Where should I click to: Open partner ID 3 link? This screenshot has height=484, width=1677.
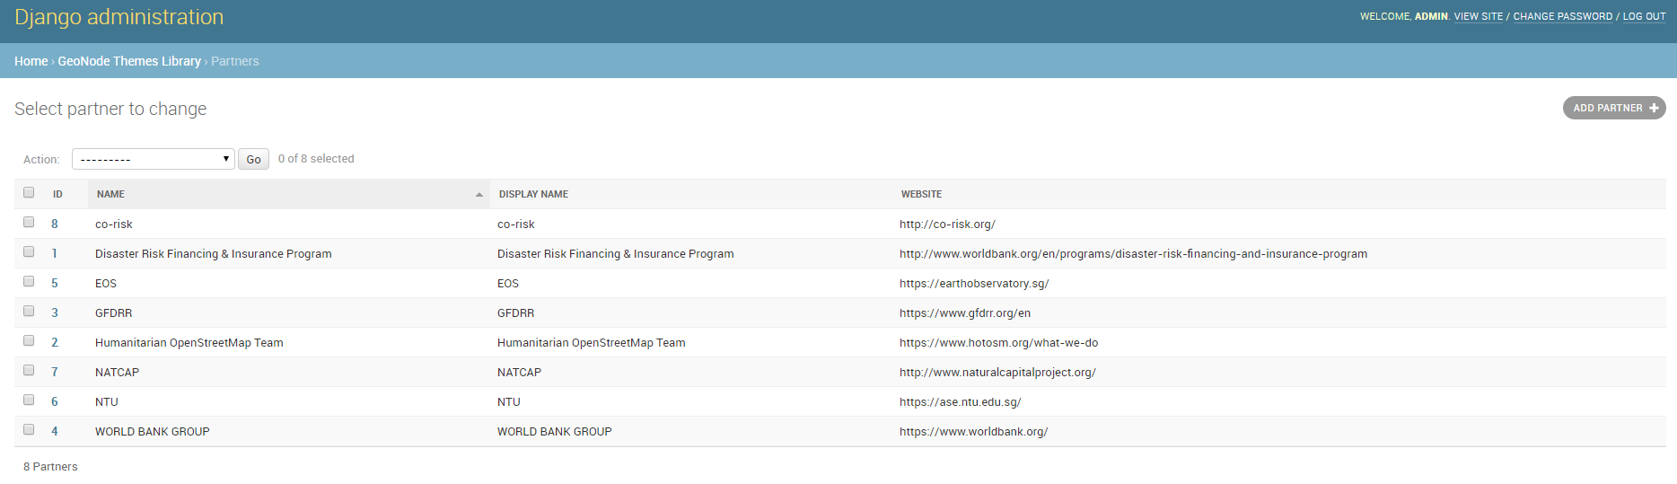click(55, 312)
